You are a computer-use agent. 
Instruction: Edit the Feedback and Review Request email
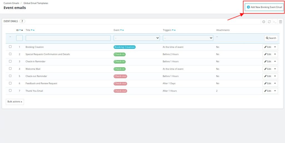[267, 84]
